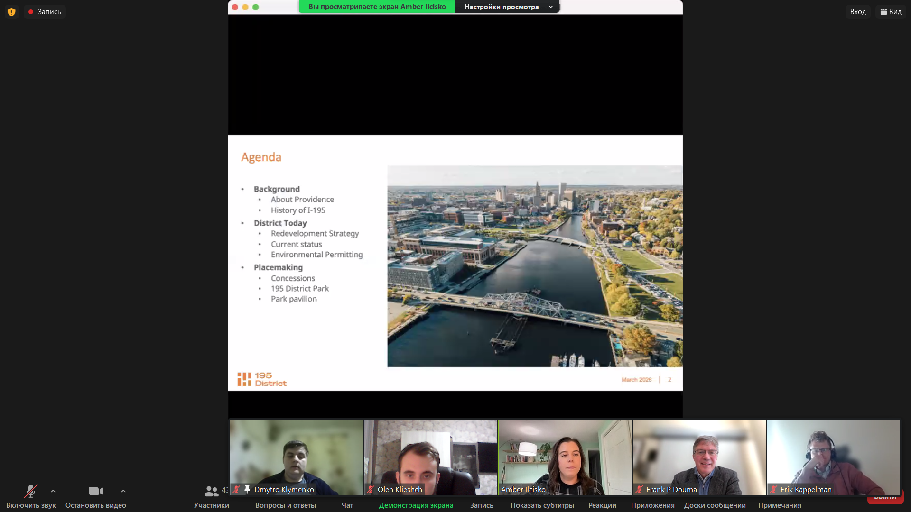This screenshot has height=512, width=911.
Task: Click Демонстрация экрана share button
Action: pos(416,505)
